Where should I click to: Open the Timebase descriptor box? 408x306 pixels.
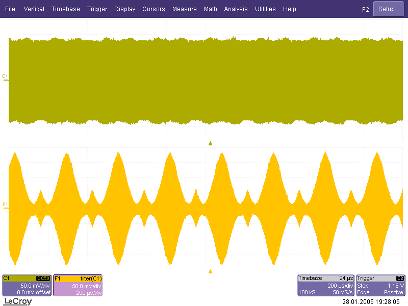[325, 286]
